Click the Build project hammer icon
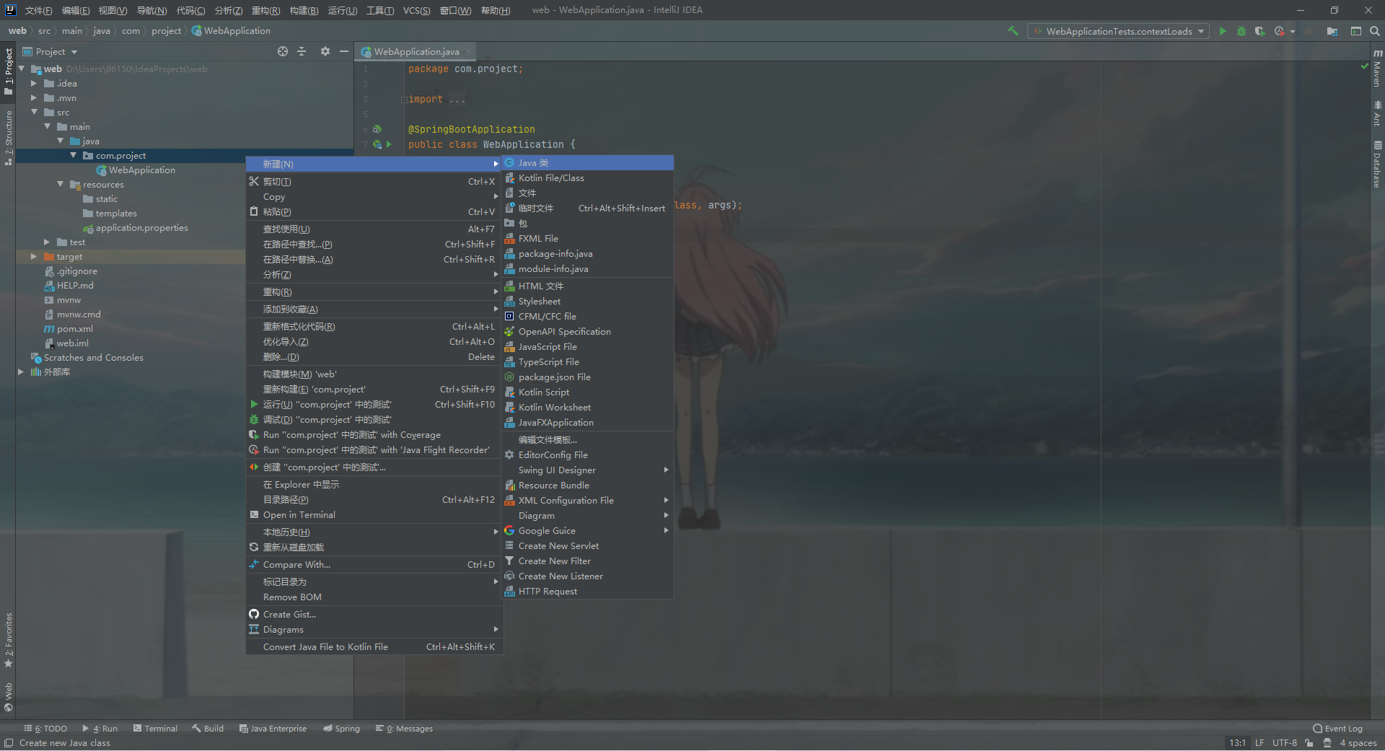The image size is (1385, 751). pyautogui.click(x=1014, y=31)
